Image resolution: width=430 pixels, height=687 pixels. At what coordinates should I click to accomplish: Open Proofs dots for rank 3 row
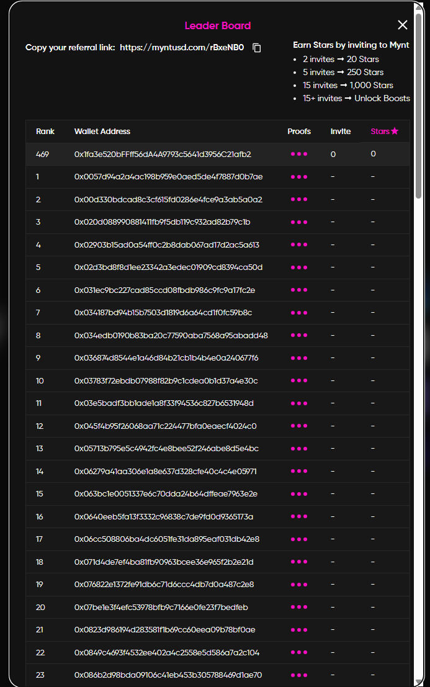tap(299, 222)
